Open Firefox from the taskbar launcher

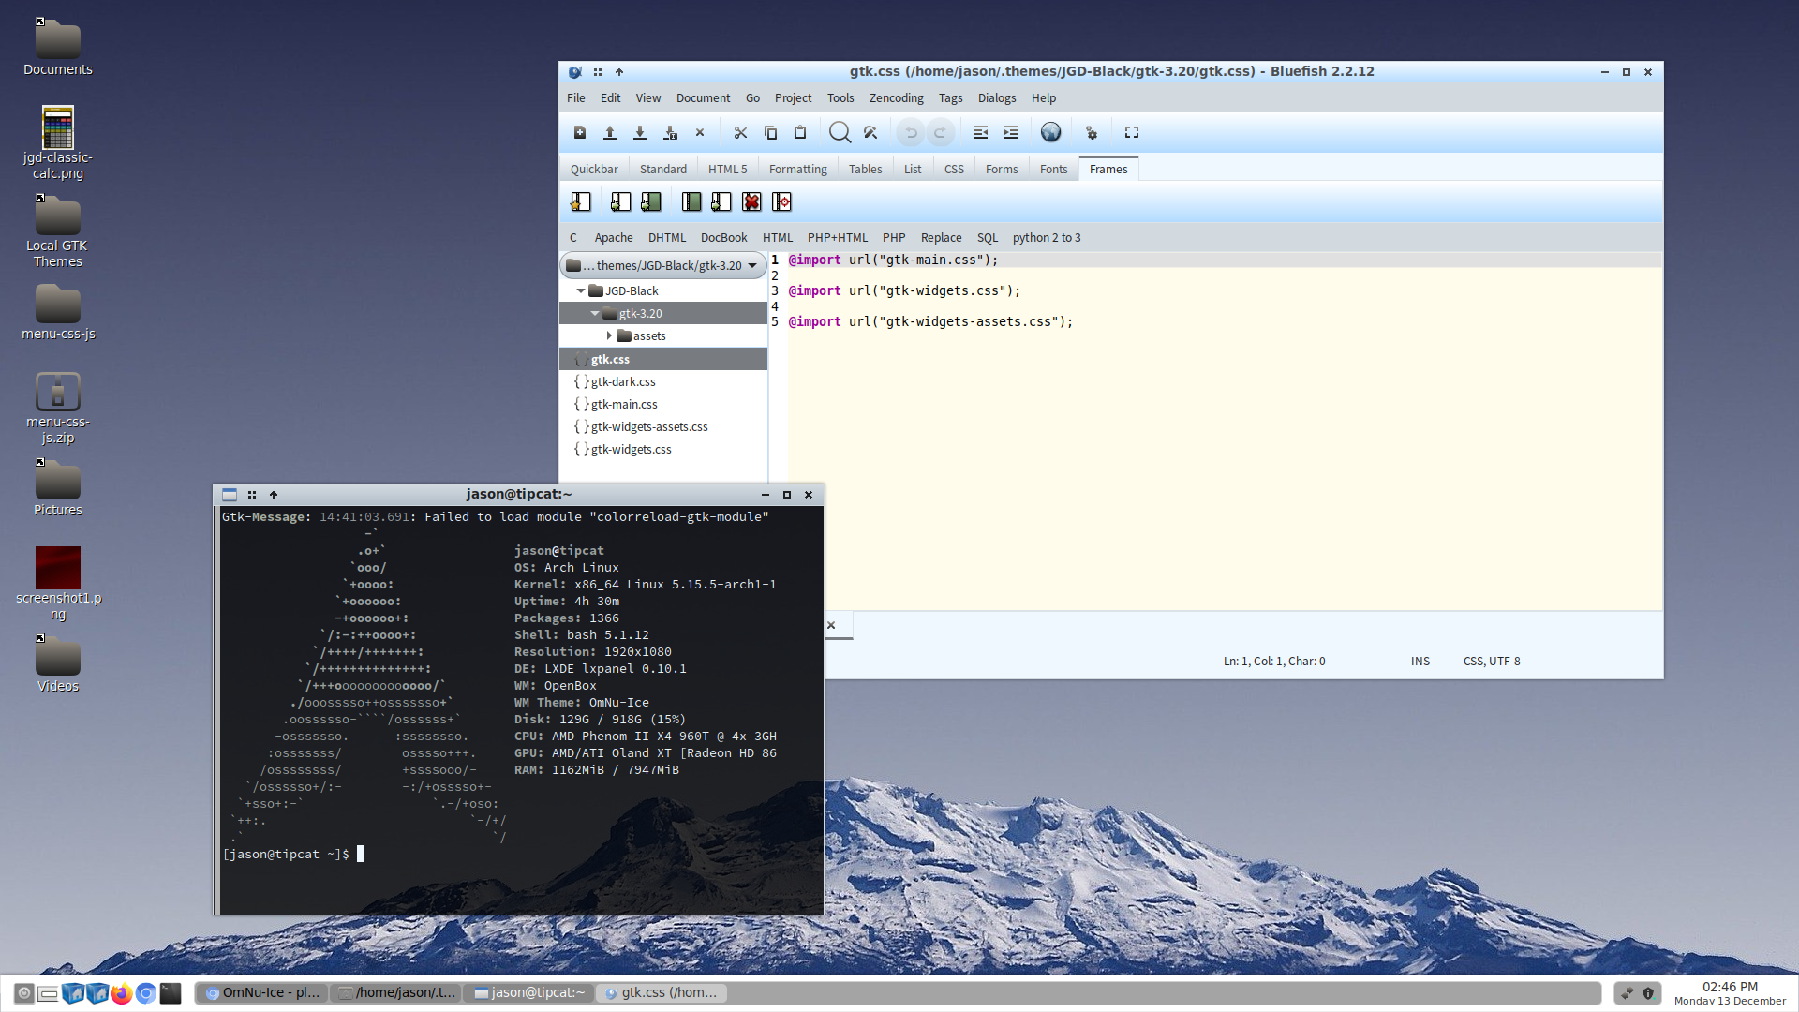(x=121, y=993)
